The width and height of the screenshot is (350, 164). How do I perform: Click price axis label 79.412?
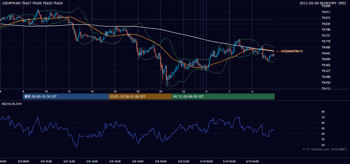326,89
